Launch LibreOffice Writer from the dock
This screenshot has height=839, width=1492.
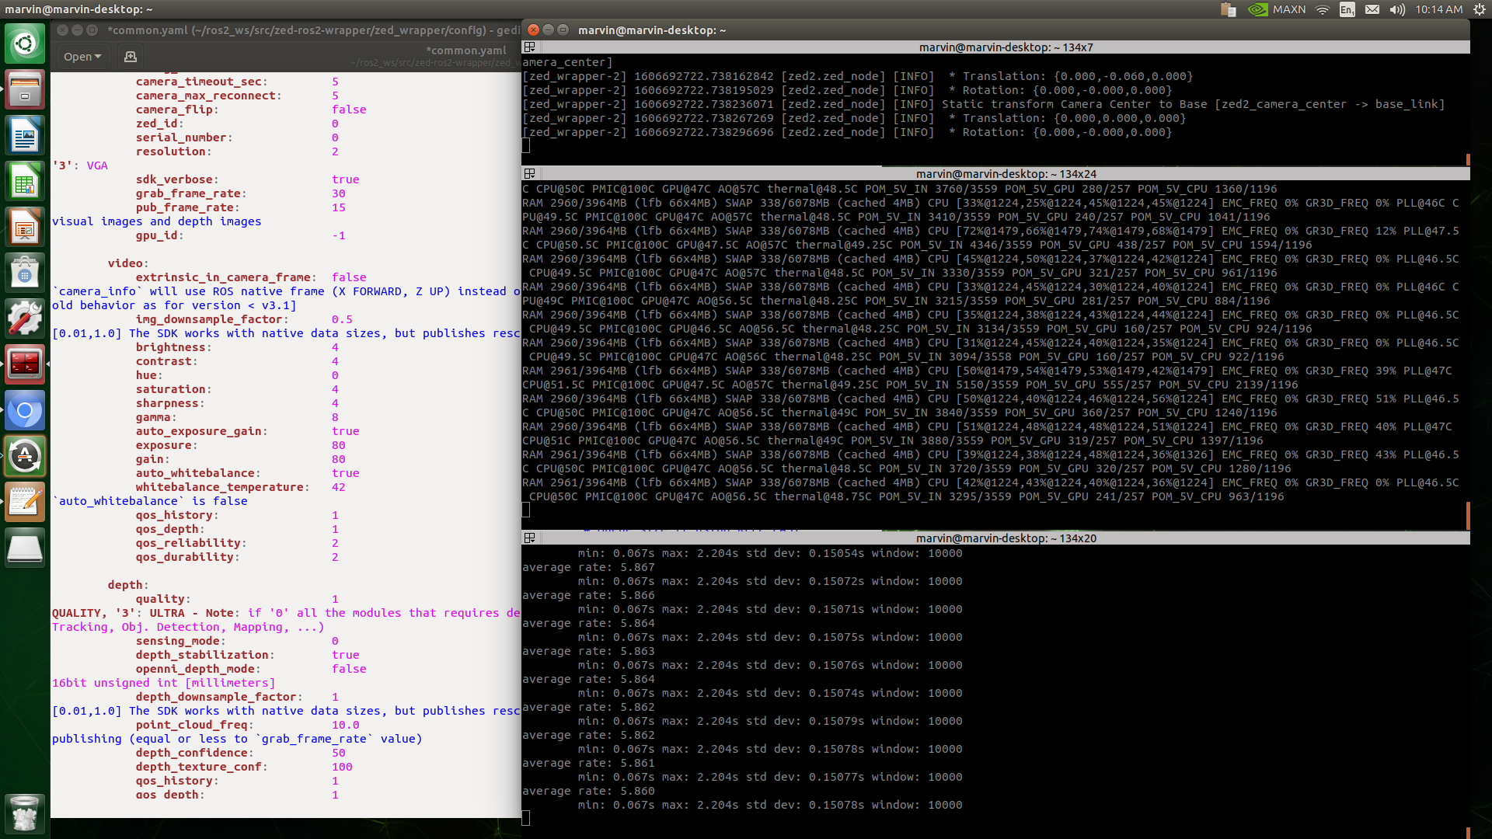coord(25,135)
